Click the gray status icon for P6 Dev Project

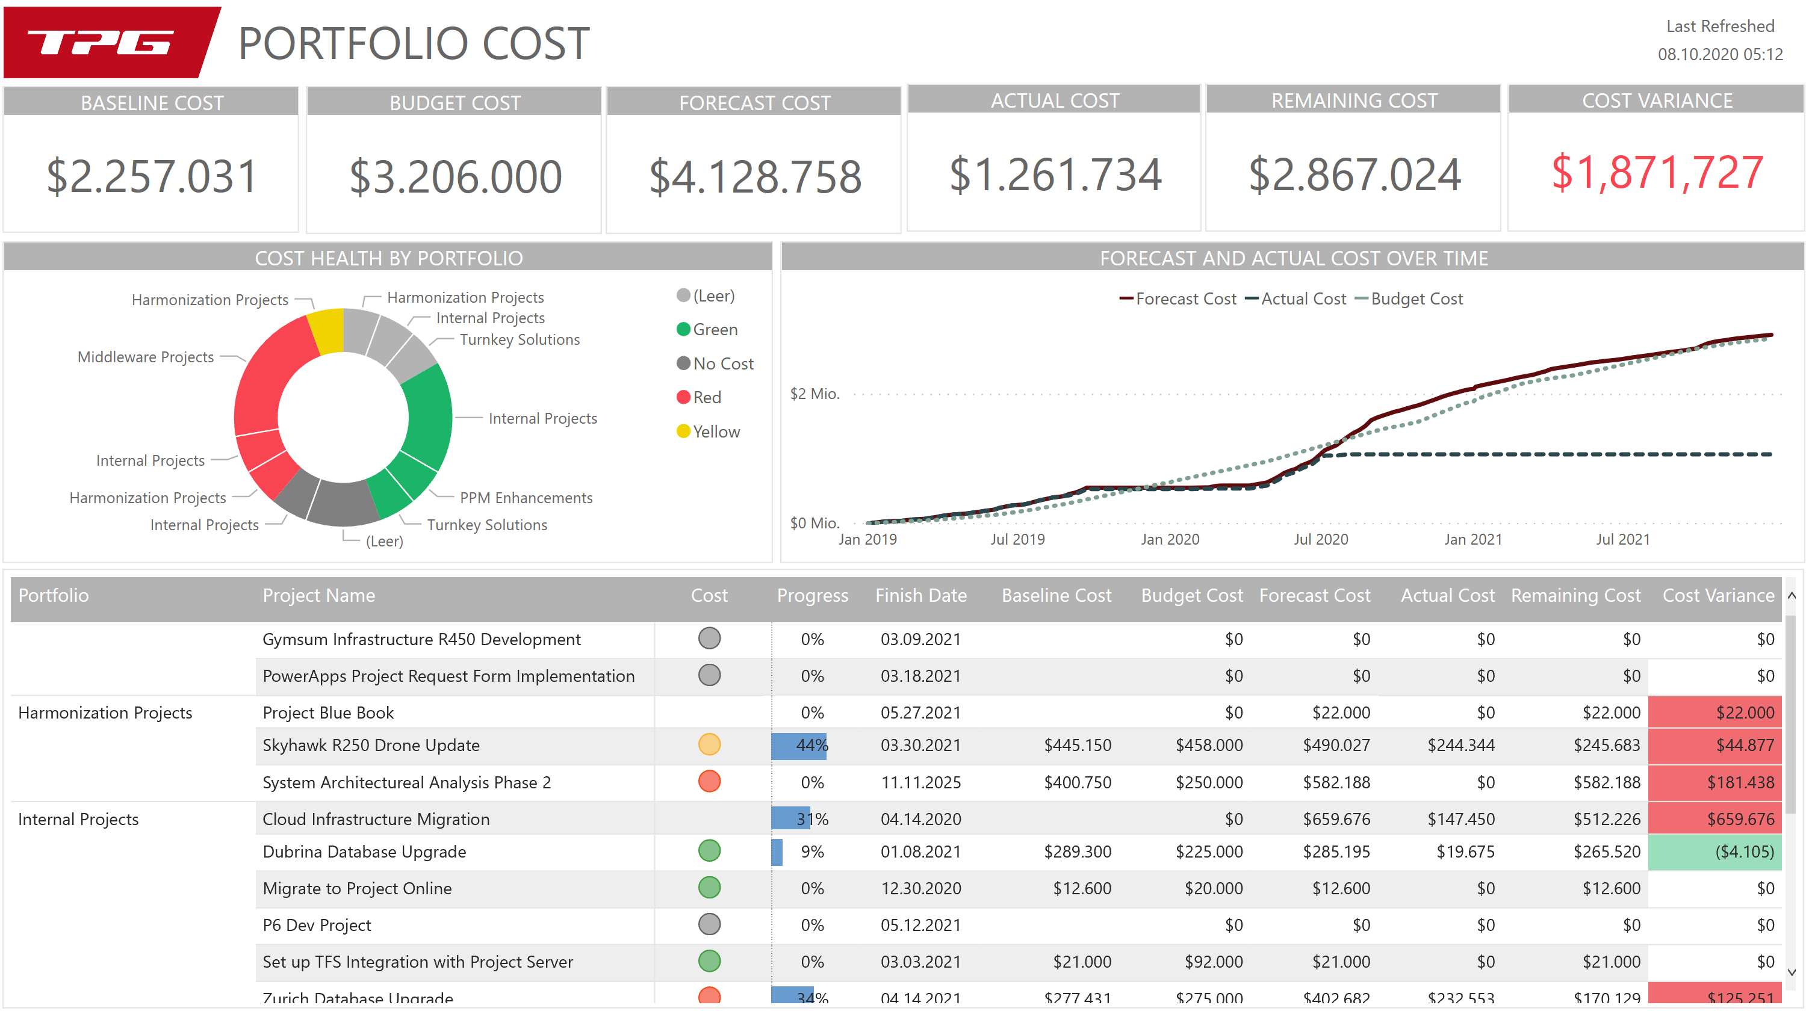coord(710,924)
